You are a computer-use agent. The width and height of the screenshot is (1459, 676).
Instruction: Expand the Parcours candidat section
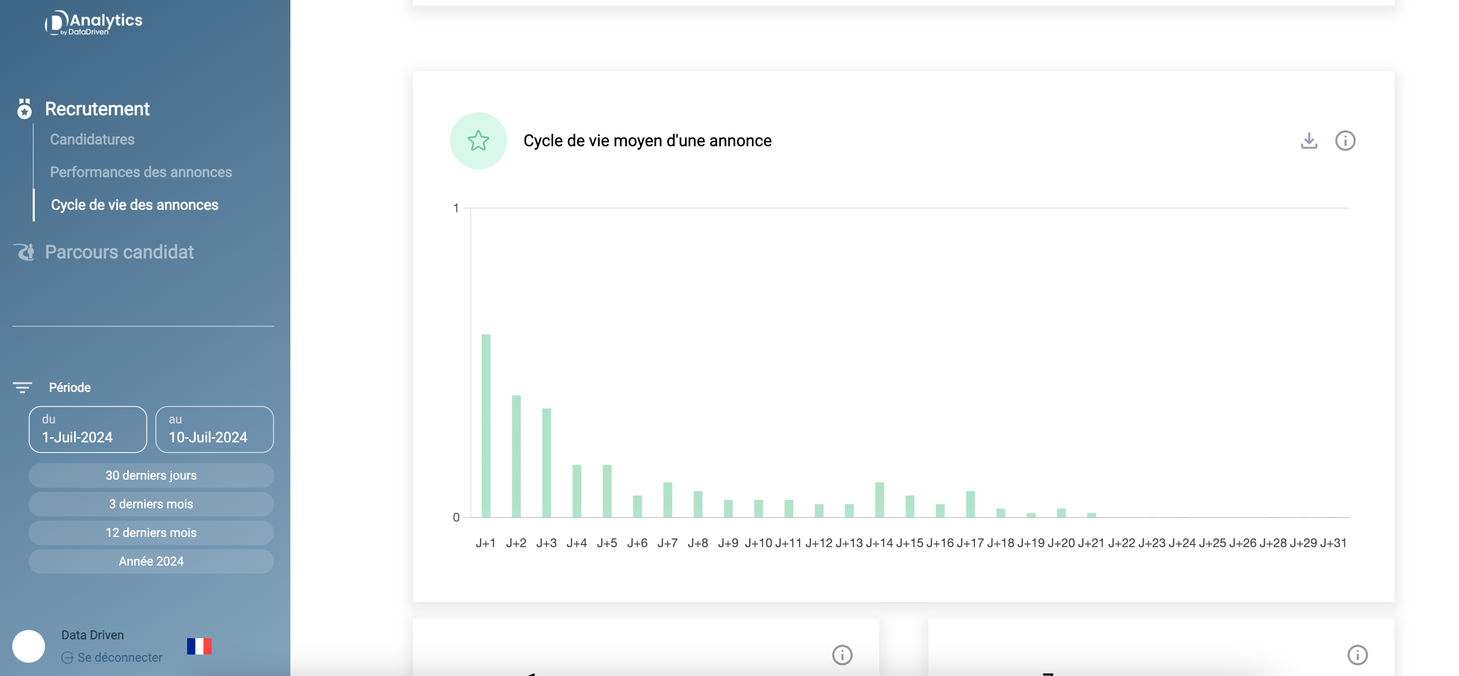click(120, 252)
